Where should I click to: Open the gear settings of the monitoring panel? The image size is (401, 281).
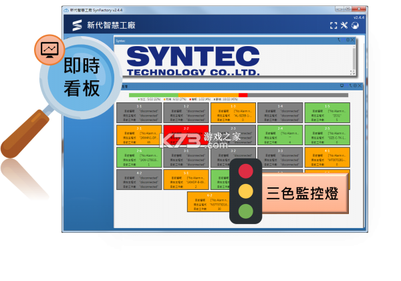(355, 86)
